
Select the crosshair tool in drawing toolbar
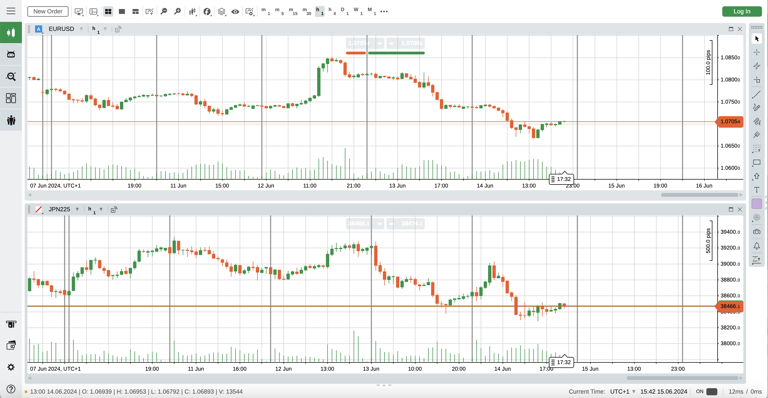coord(757,52)
